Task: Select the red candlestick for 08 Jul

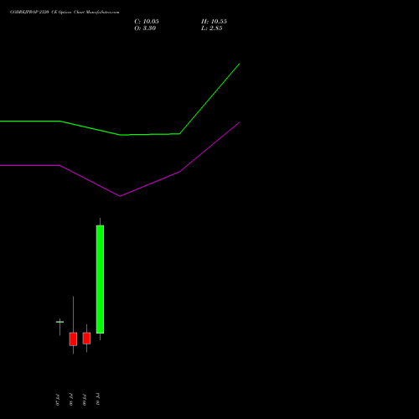Action: (x=73, y=339)
